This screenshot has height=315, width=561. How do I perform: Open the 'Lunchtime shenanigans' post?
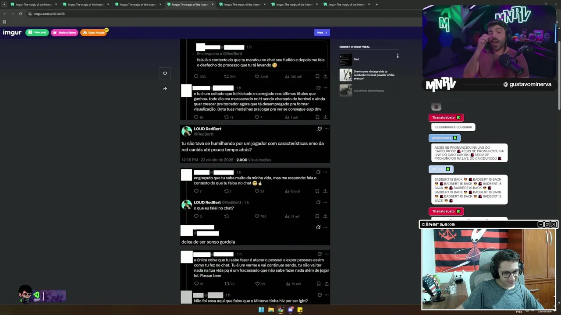[369, 91]
